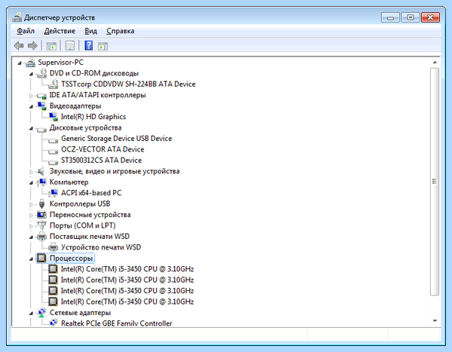Maximize the Device Manager window
This screenshot has height=352, width=452.
coord(411,17)
